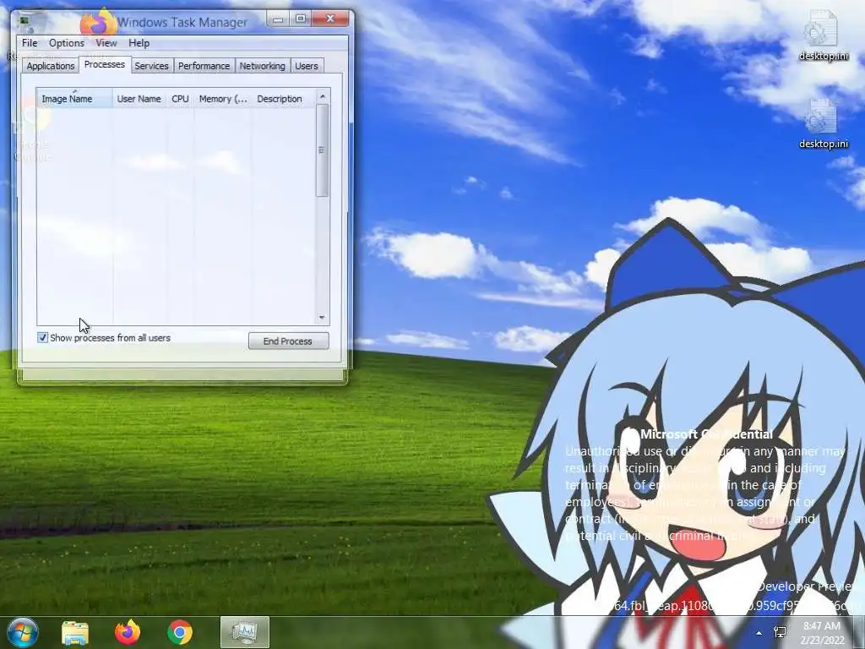The width and height of the screenshot is (865, 649).
Task: Switch to the Applications tab
Action: [50, 66]
